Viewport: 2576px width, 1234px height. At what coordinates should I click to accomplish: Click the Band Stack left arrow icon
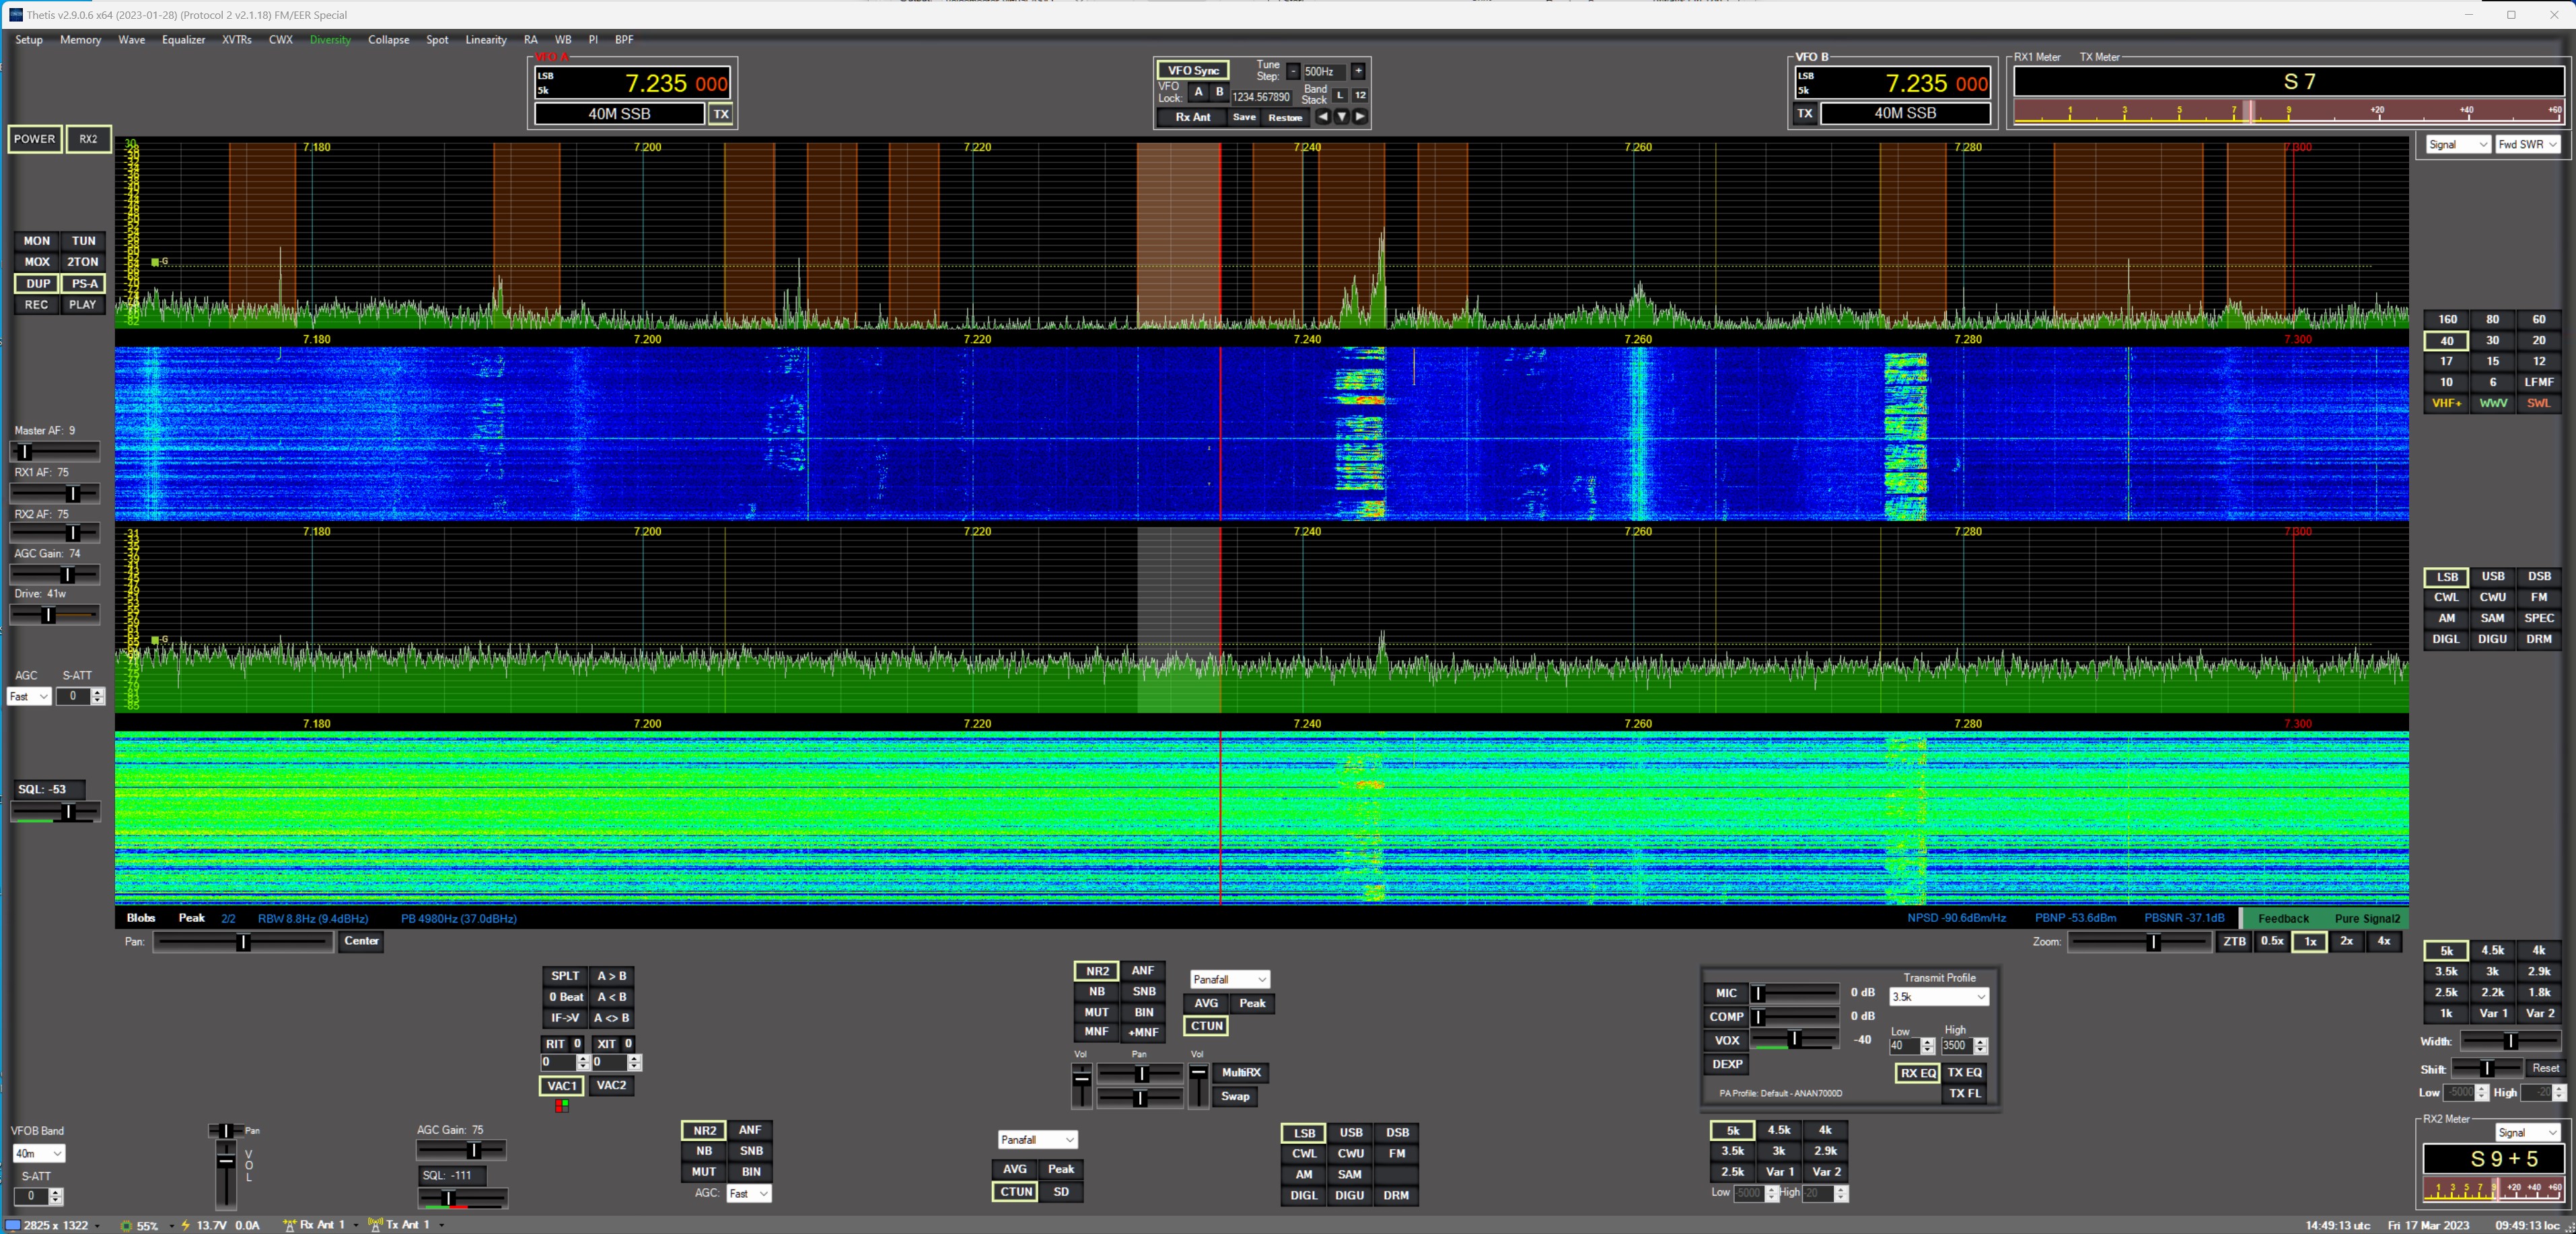pyautogui.click(x=1323, y=117)
